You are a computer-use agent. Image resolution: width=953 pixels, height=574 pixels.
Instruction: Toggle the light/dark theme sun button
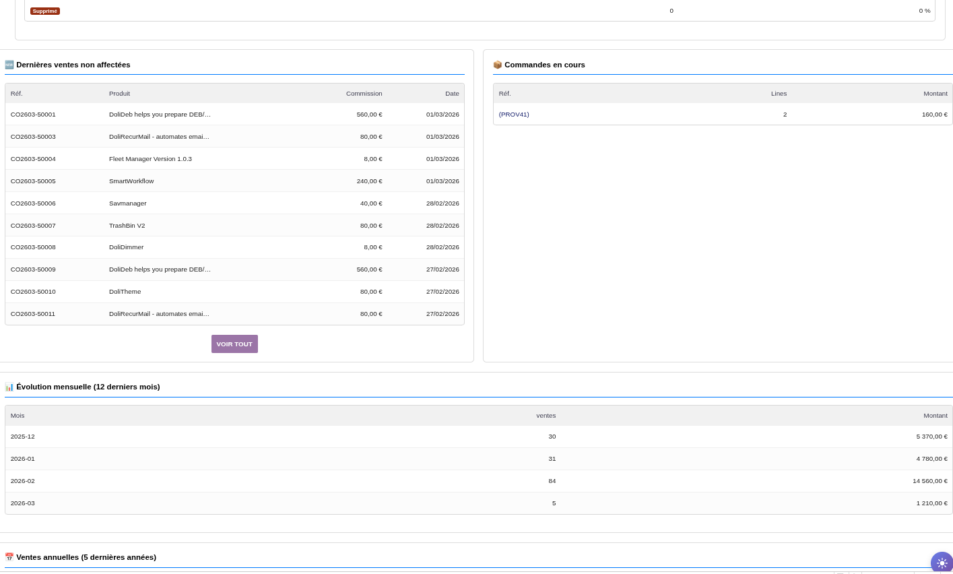pyautogui.click(x=942, y=563)
